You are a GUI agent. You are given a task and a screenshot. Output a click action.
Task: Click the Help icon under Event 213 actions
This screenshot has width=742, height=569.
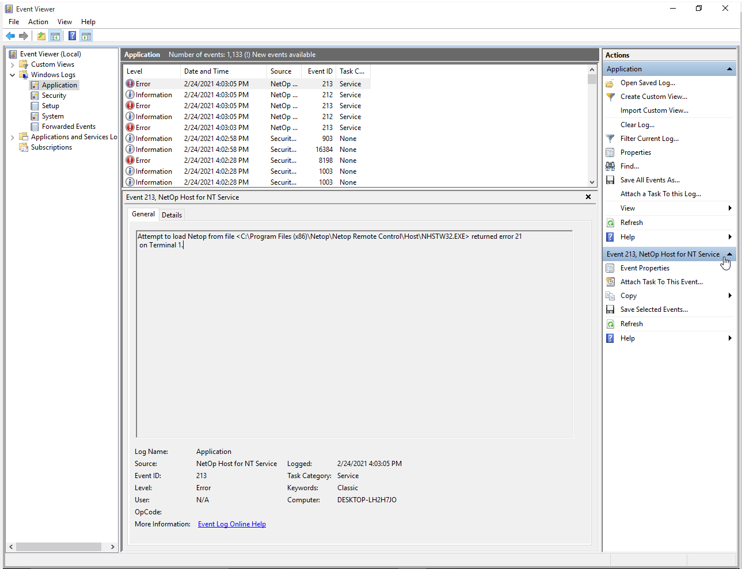(x=610, y=338)
